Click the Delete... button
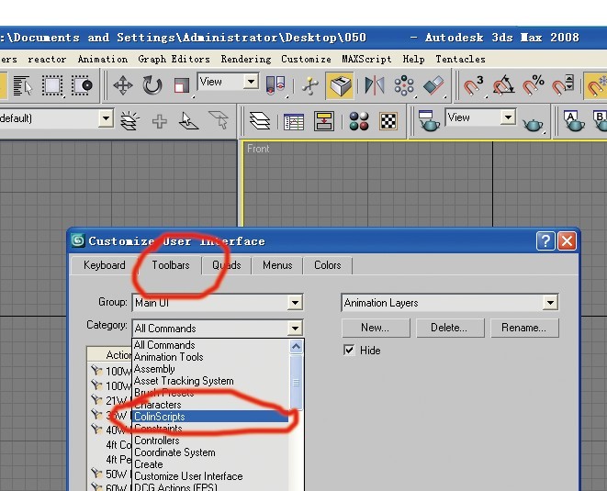 pos(450,329)
